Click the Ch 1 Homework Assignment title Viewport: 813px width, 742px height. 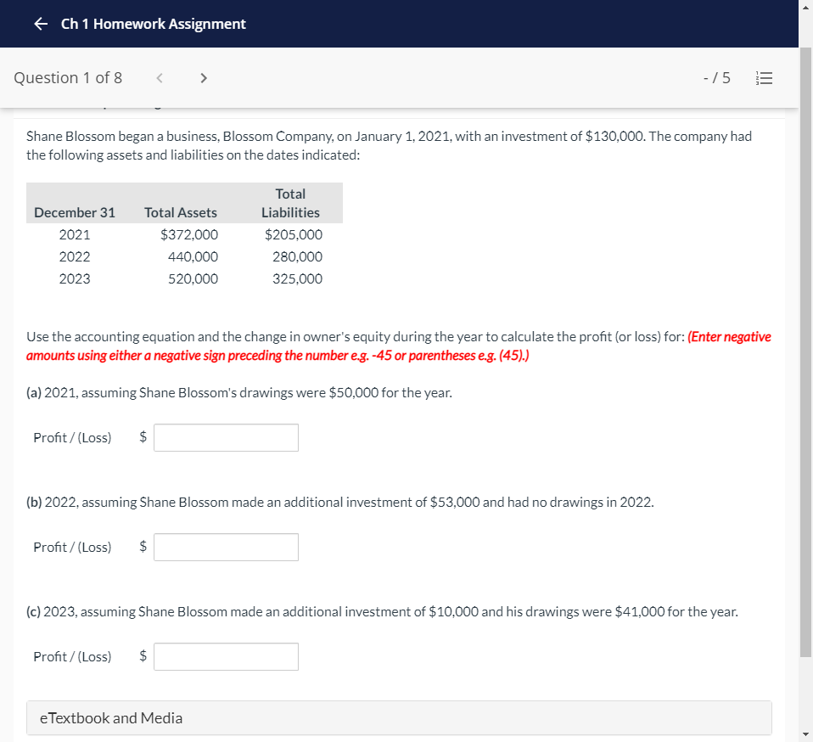pyautogui.click(x=152, y=24)
